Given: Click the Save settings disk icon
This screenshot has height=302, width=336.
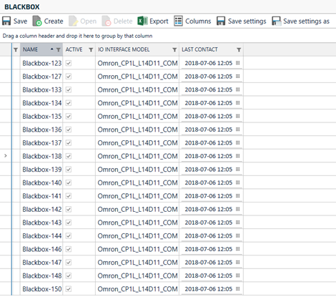Looking at the screenshot, I should click(221, 21).
